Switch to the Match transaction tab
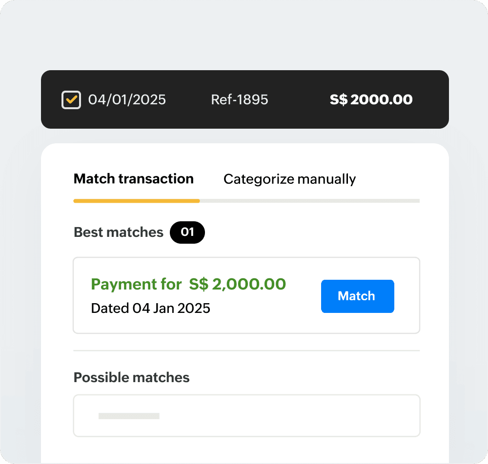This screenshot has width=488, height=464. click(133, 179)
